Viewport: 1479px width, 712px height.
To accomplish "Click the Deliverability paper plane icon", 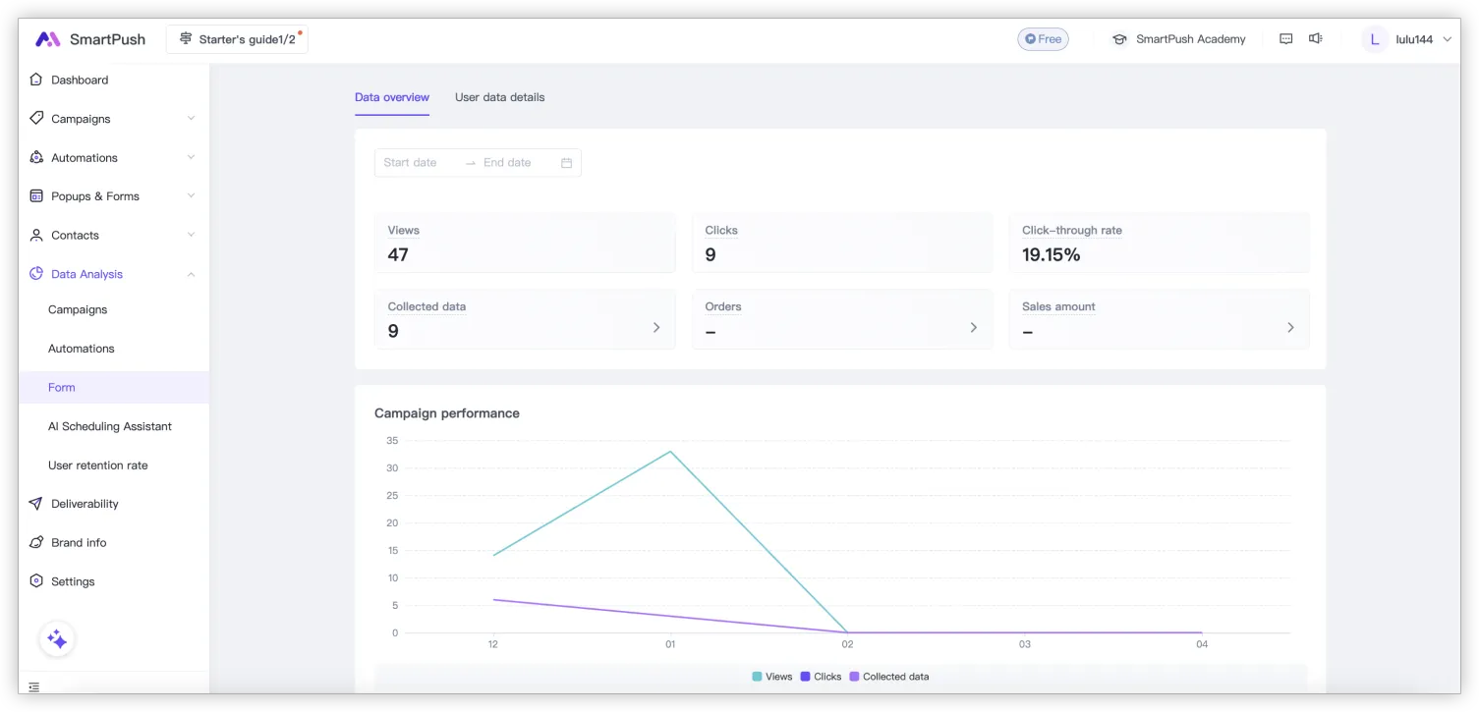I will 36,504.
